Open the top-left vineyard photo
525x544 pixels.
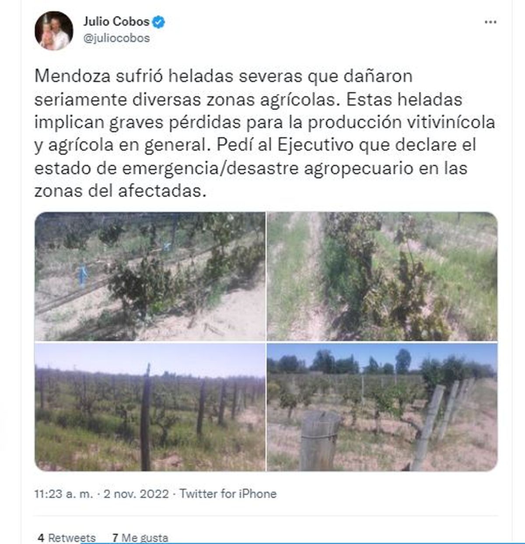(150, 276)
